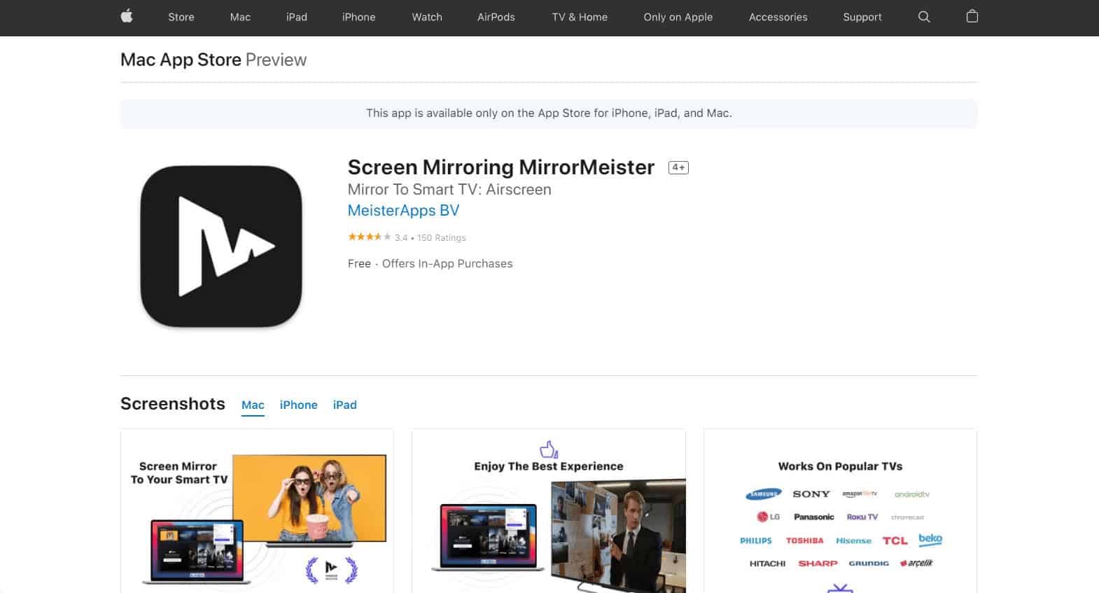
Task: Click the Mac App Store heading link
Action: click(x=181, y=60)
